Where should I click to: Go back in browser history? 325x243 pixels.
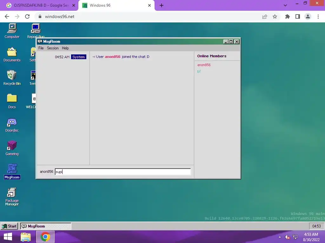tap(7, 16)
